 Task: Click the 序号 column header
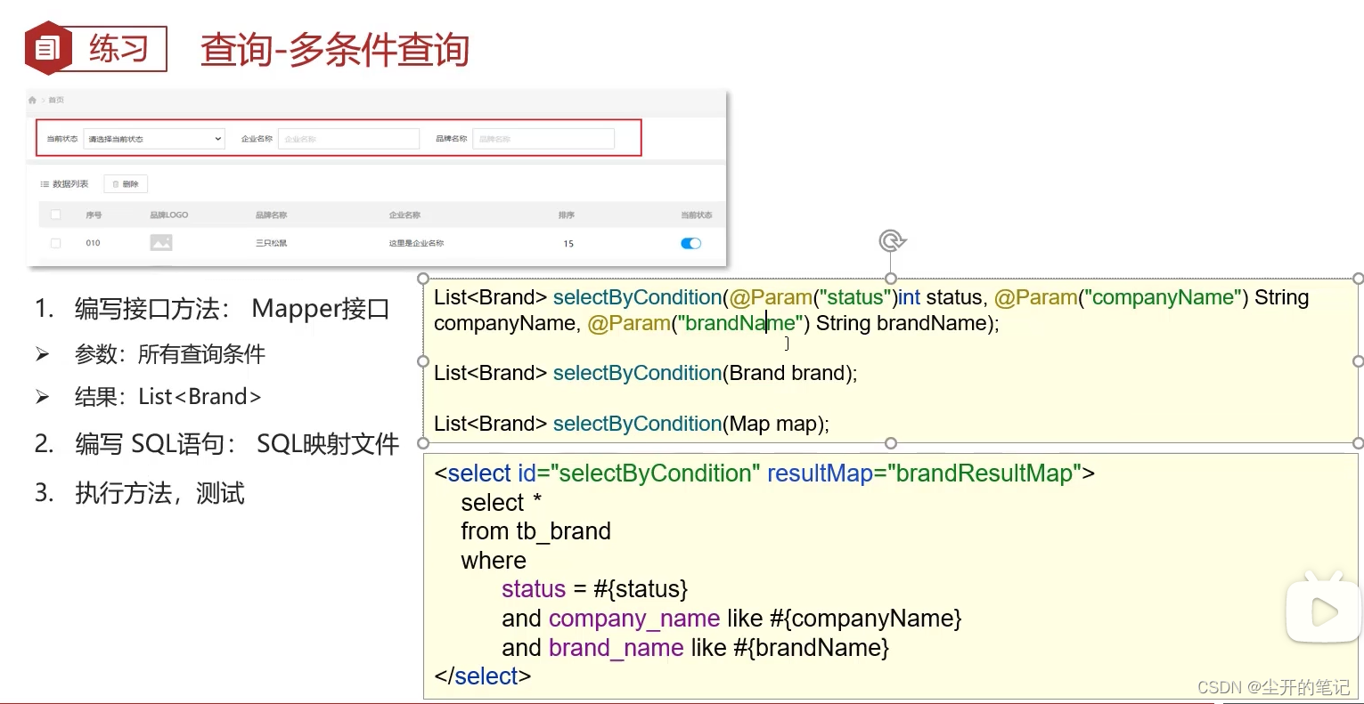coord(94,215)
